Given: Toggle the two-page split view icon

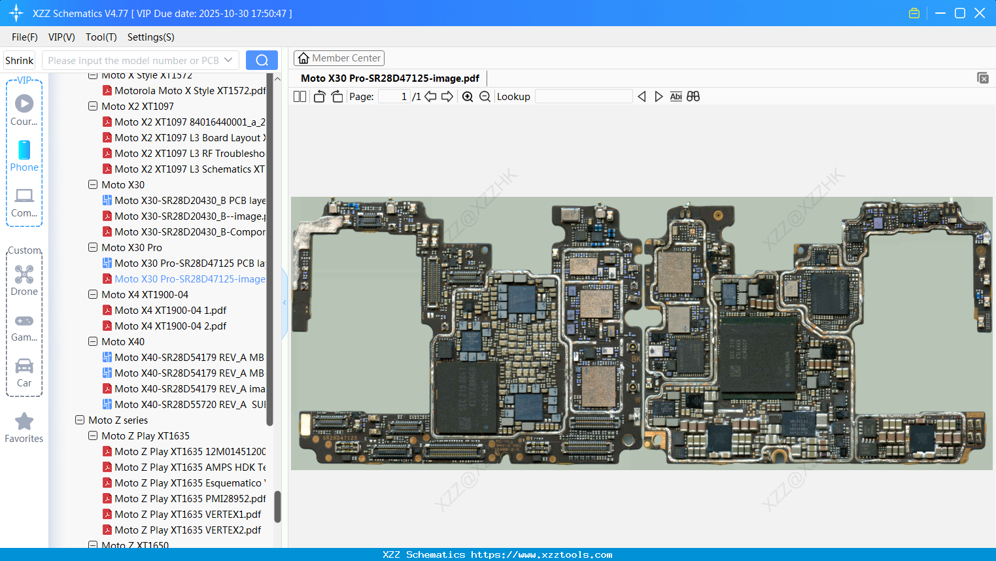Looking at the screenshot, I should [300, 97].
